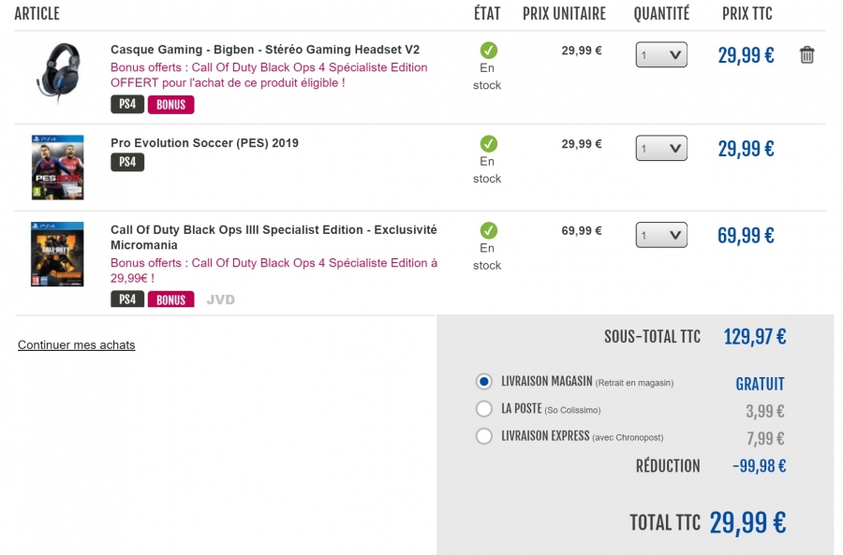This screenshot has height=555, width=843.
Task: Open Casque Gaming Bigben product title
Action: 265,50
